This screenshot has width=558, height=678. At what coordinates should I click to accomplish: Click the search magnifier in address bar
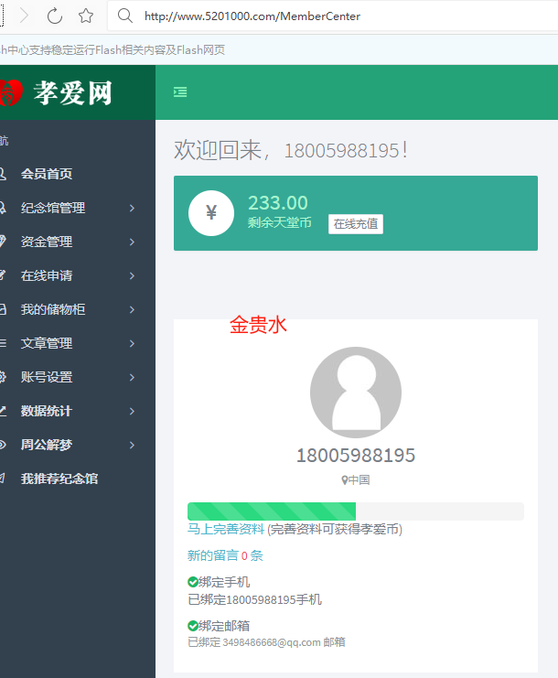125,16
